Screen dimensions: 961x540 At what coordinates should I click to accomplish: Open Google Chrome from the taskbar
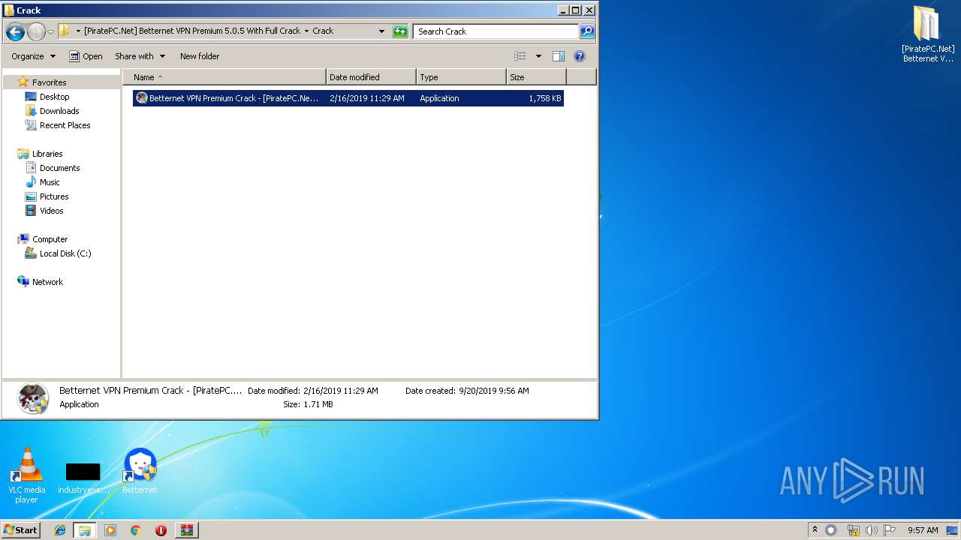136,530
